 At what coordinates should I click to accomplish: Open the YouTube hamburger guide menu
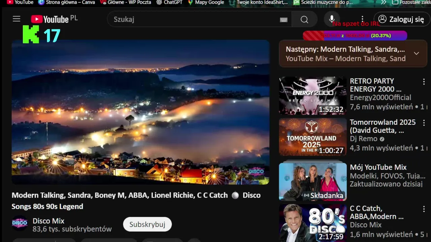(16, 19)
